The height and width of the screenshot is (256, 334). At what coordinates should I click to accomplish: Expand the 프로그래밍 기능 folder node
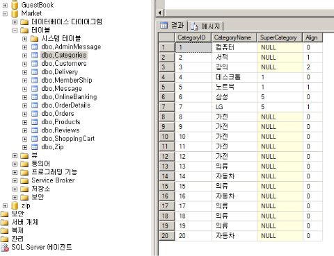(x=15, y=172)
